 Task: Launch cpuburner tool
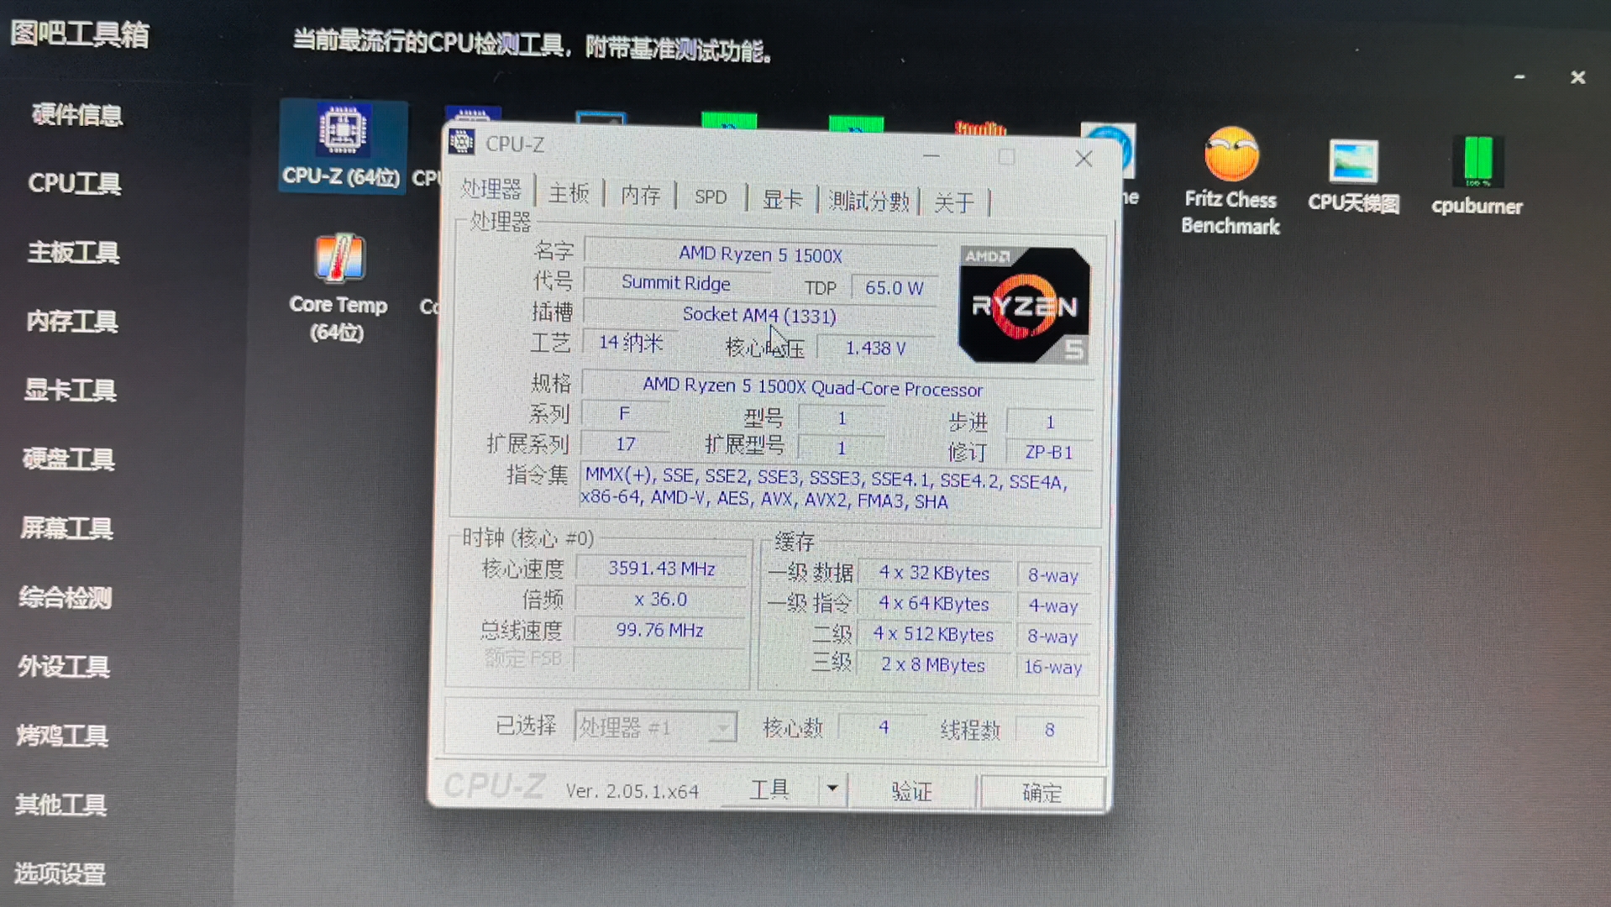(x=1477, y=176)
